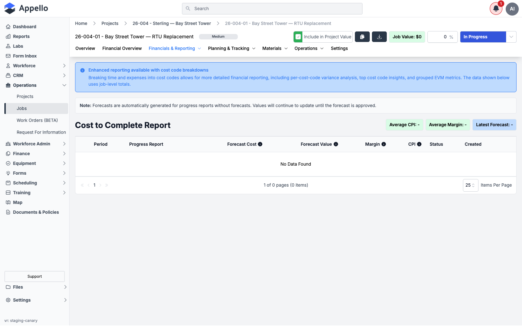Image resolution: width=522 pixels, height=332 pixels.
Task: Expand the Equipment sidebar section
Action: 36,163
